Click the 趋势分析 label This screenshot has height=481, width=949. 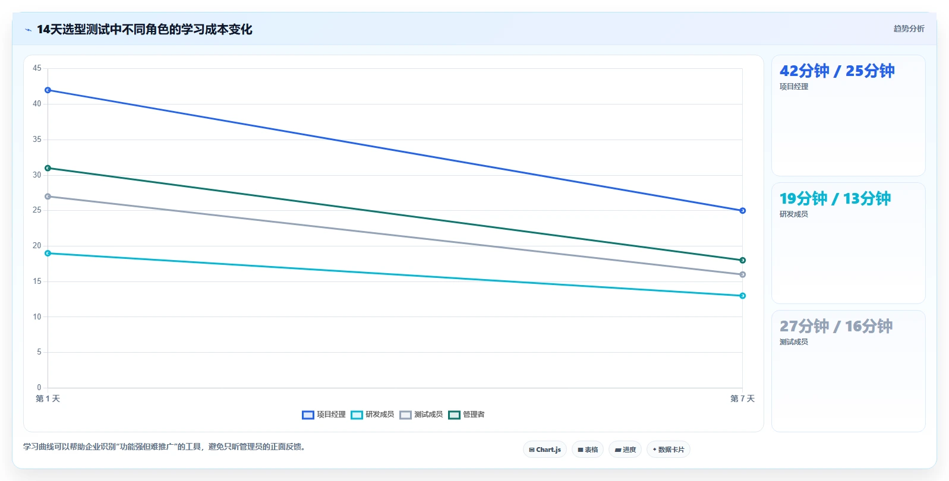pyautogui.click(x=909, y=29)
